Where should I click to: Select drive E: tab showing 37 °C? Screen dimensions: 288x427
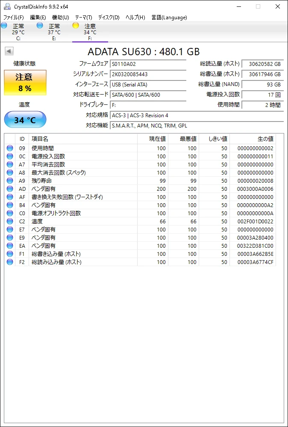[54, 32]
